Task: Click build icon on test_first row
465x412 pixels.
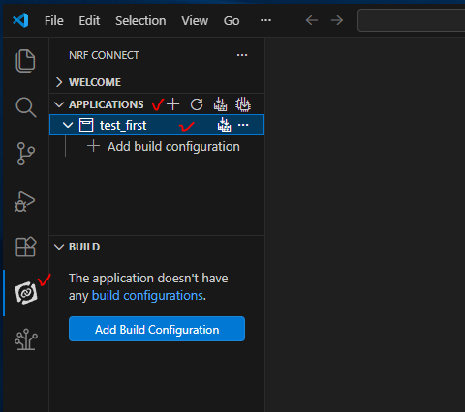Action: [x=224, y=125]
